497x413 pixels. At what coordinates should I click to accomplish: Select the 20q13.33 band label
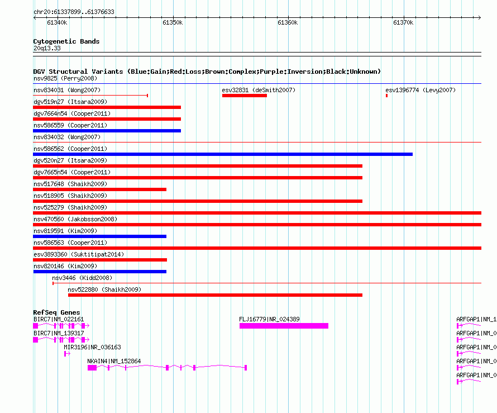coord(47,48)
